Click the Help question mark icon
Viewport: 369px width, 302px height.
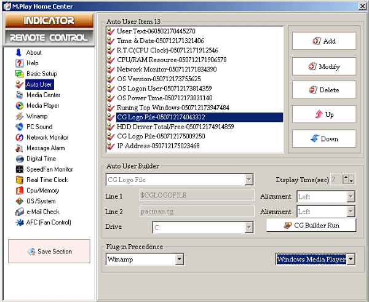coord(20,63)
